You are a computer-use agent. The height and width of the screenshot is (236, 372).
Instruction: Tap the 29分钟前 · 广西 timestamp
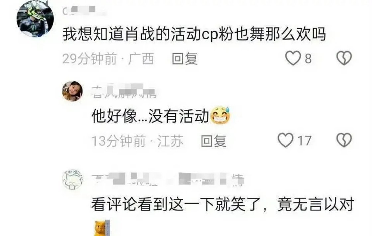tap(108, 59)
